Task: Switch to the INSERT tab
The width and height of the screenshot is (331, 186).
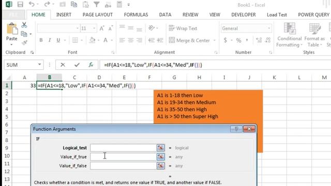Action: 64,14
